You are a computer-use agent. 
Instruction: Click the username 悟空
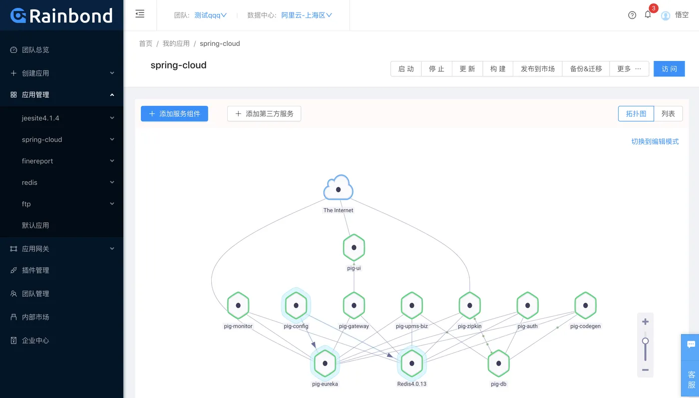click(682, 15)
